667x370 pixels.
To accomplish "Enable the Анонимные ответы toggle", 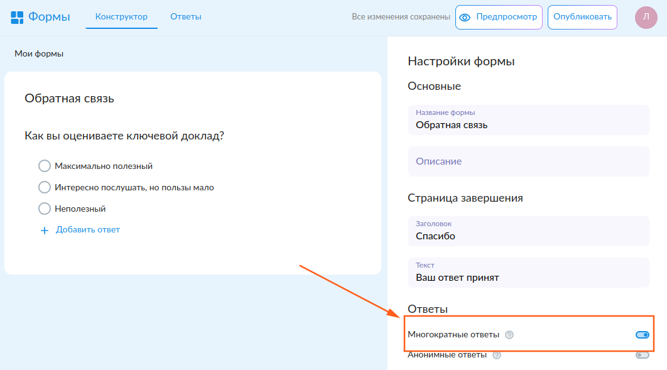I will pyautogui.click(x=643, y=355).
